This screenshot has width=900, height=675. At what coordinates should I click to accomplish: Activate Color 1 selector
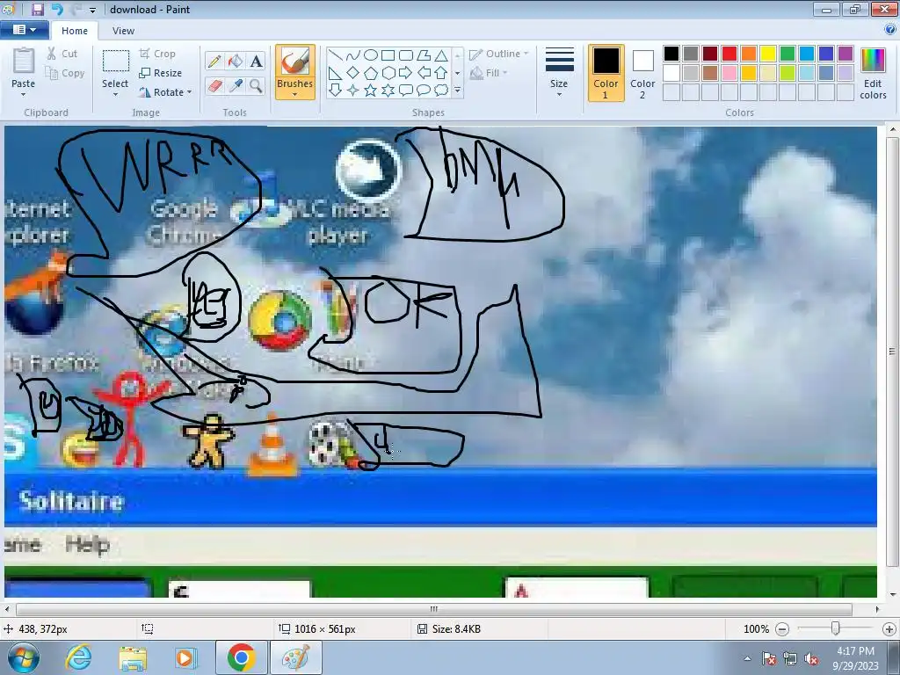tap(606, 73)
